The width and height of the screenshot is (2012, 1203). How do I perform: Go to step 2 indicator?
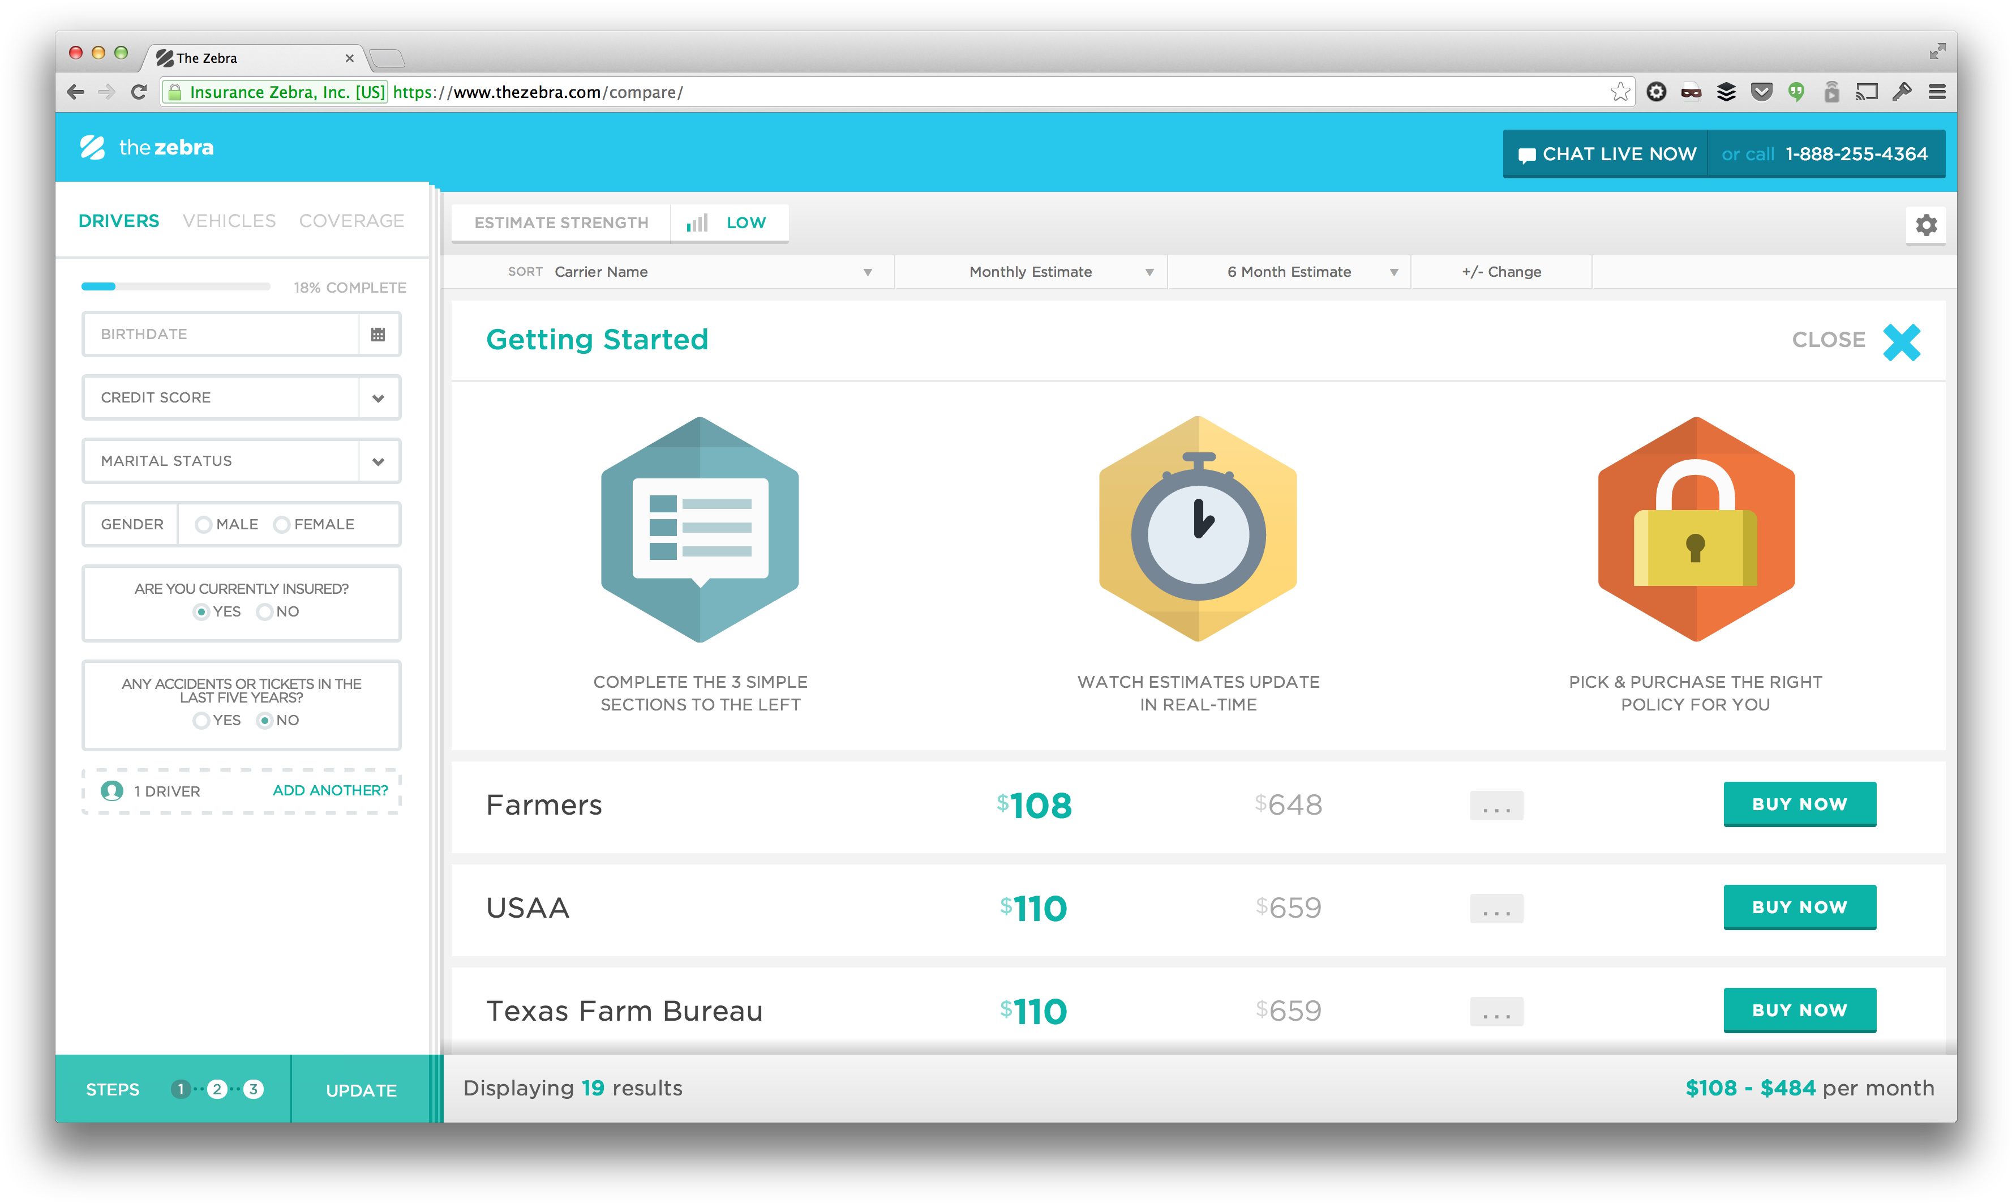(x=217, y=1090)
